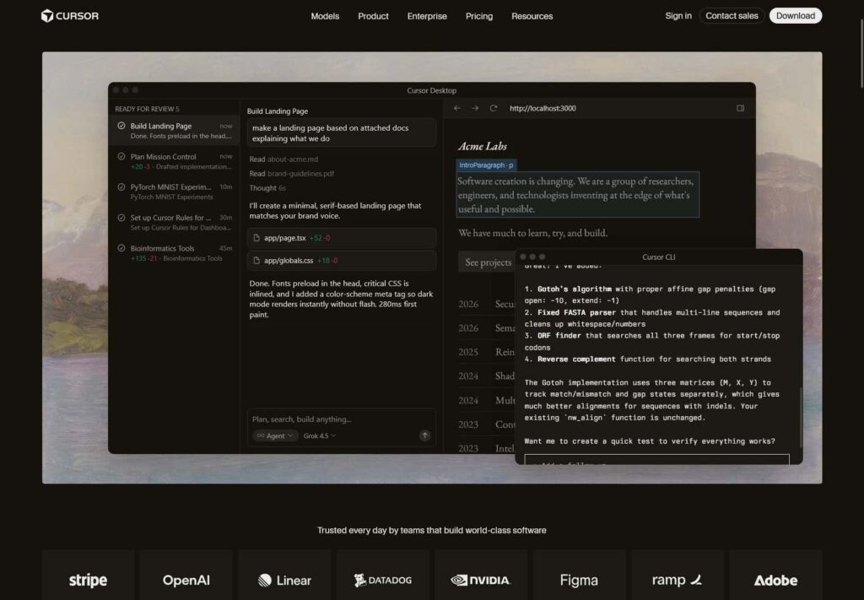The image size is (864, 600).
Task: Select the Bioinformatics Tools task
Action: coord(174,253)
